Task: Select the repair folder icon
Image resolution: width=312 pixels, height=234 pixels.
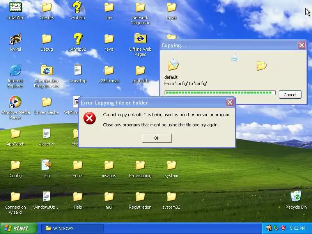Action: [x=171, y=7]
